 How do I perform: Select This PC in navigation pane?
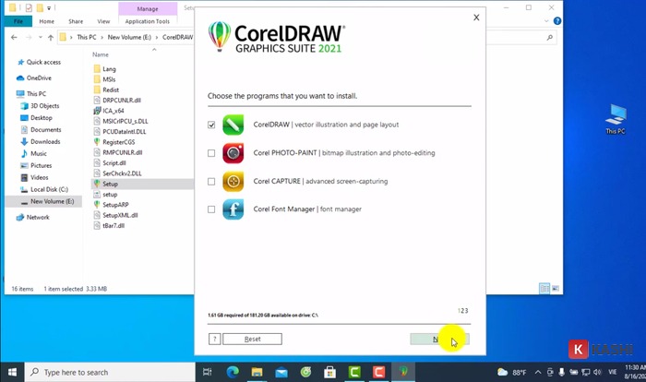pos(36,93)
